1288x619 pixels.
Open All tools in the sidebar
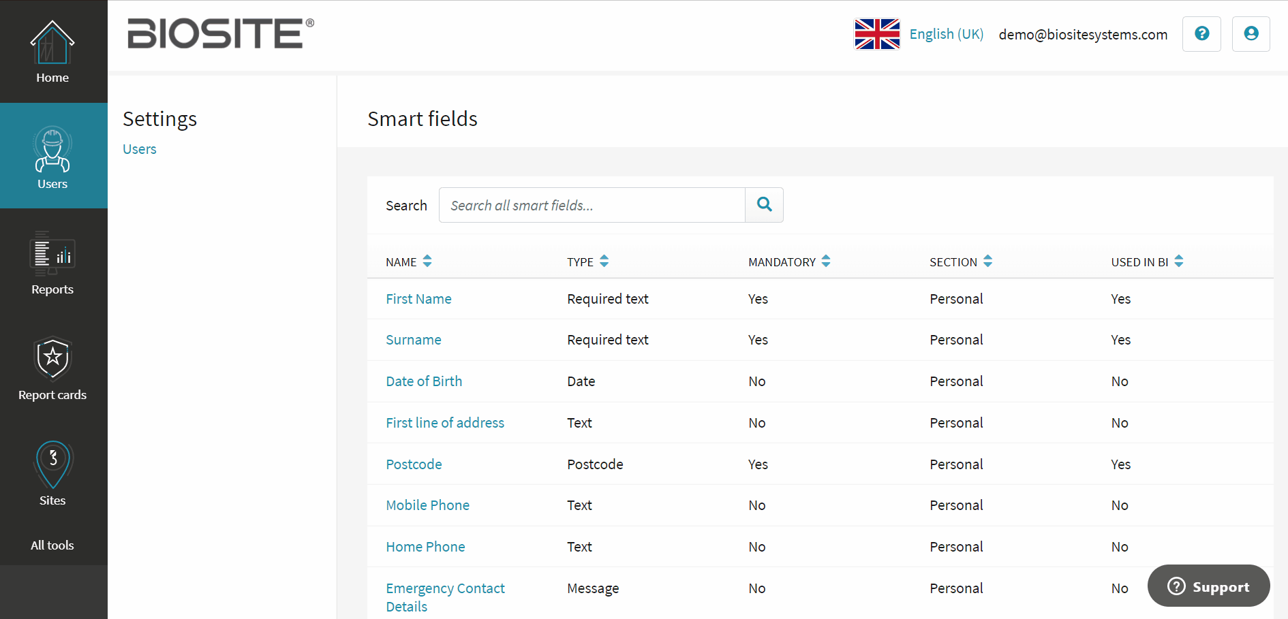(52, 545)
